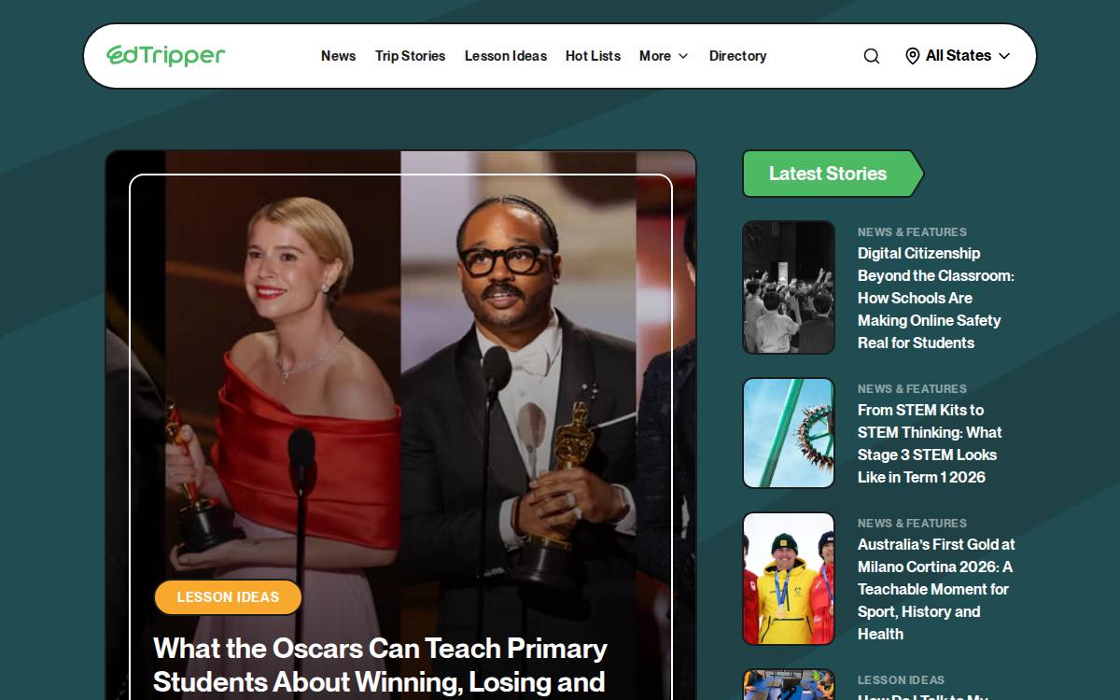Image resolution: width=1120 pixels, height=700 pixels.
Task: Open Australia's First Gold article
Action: [x=936, y=589]
